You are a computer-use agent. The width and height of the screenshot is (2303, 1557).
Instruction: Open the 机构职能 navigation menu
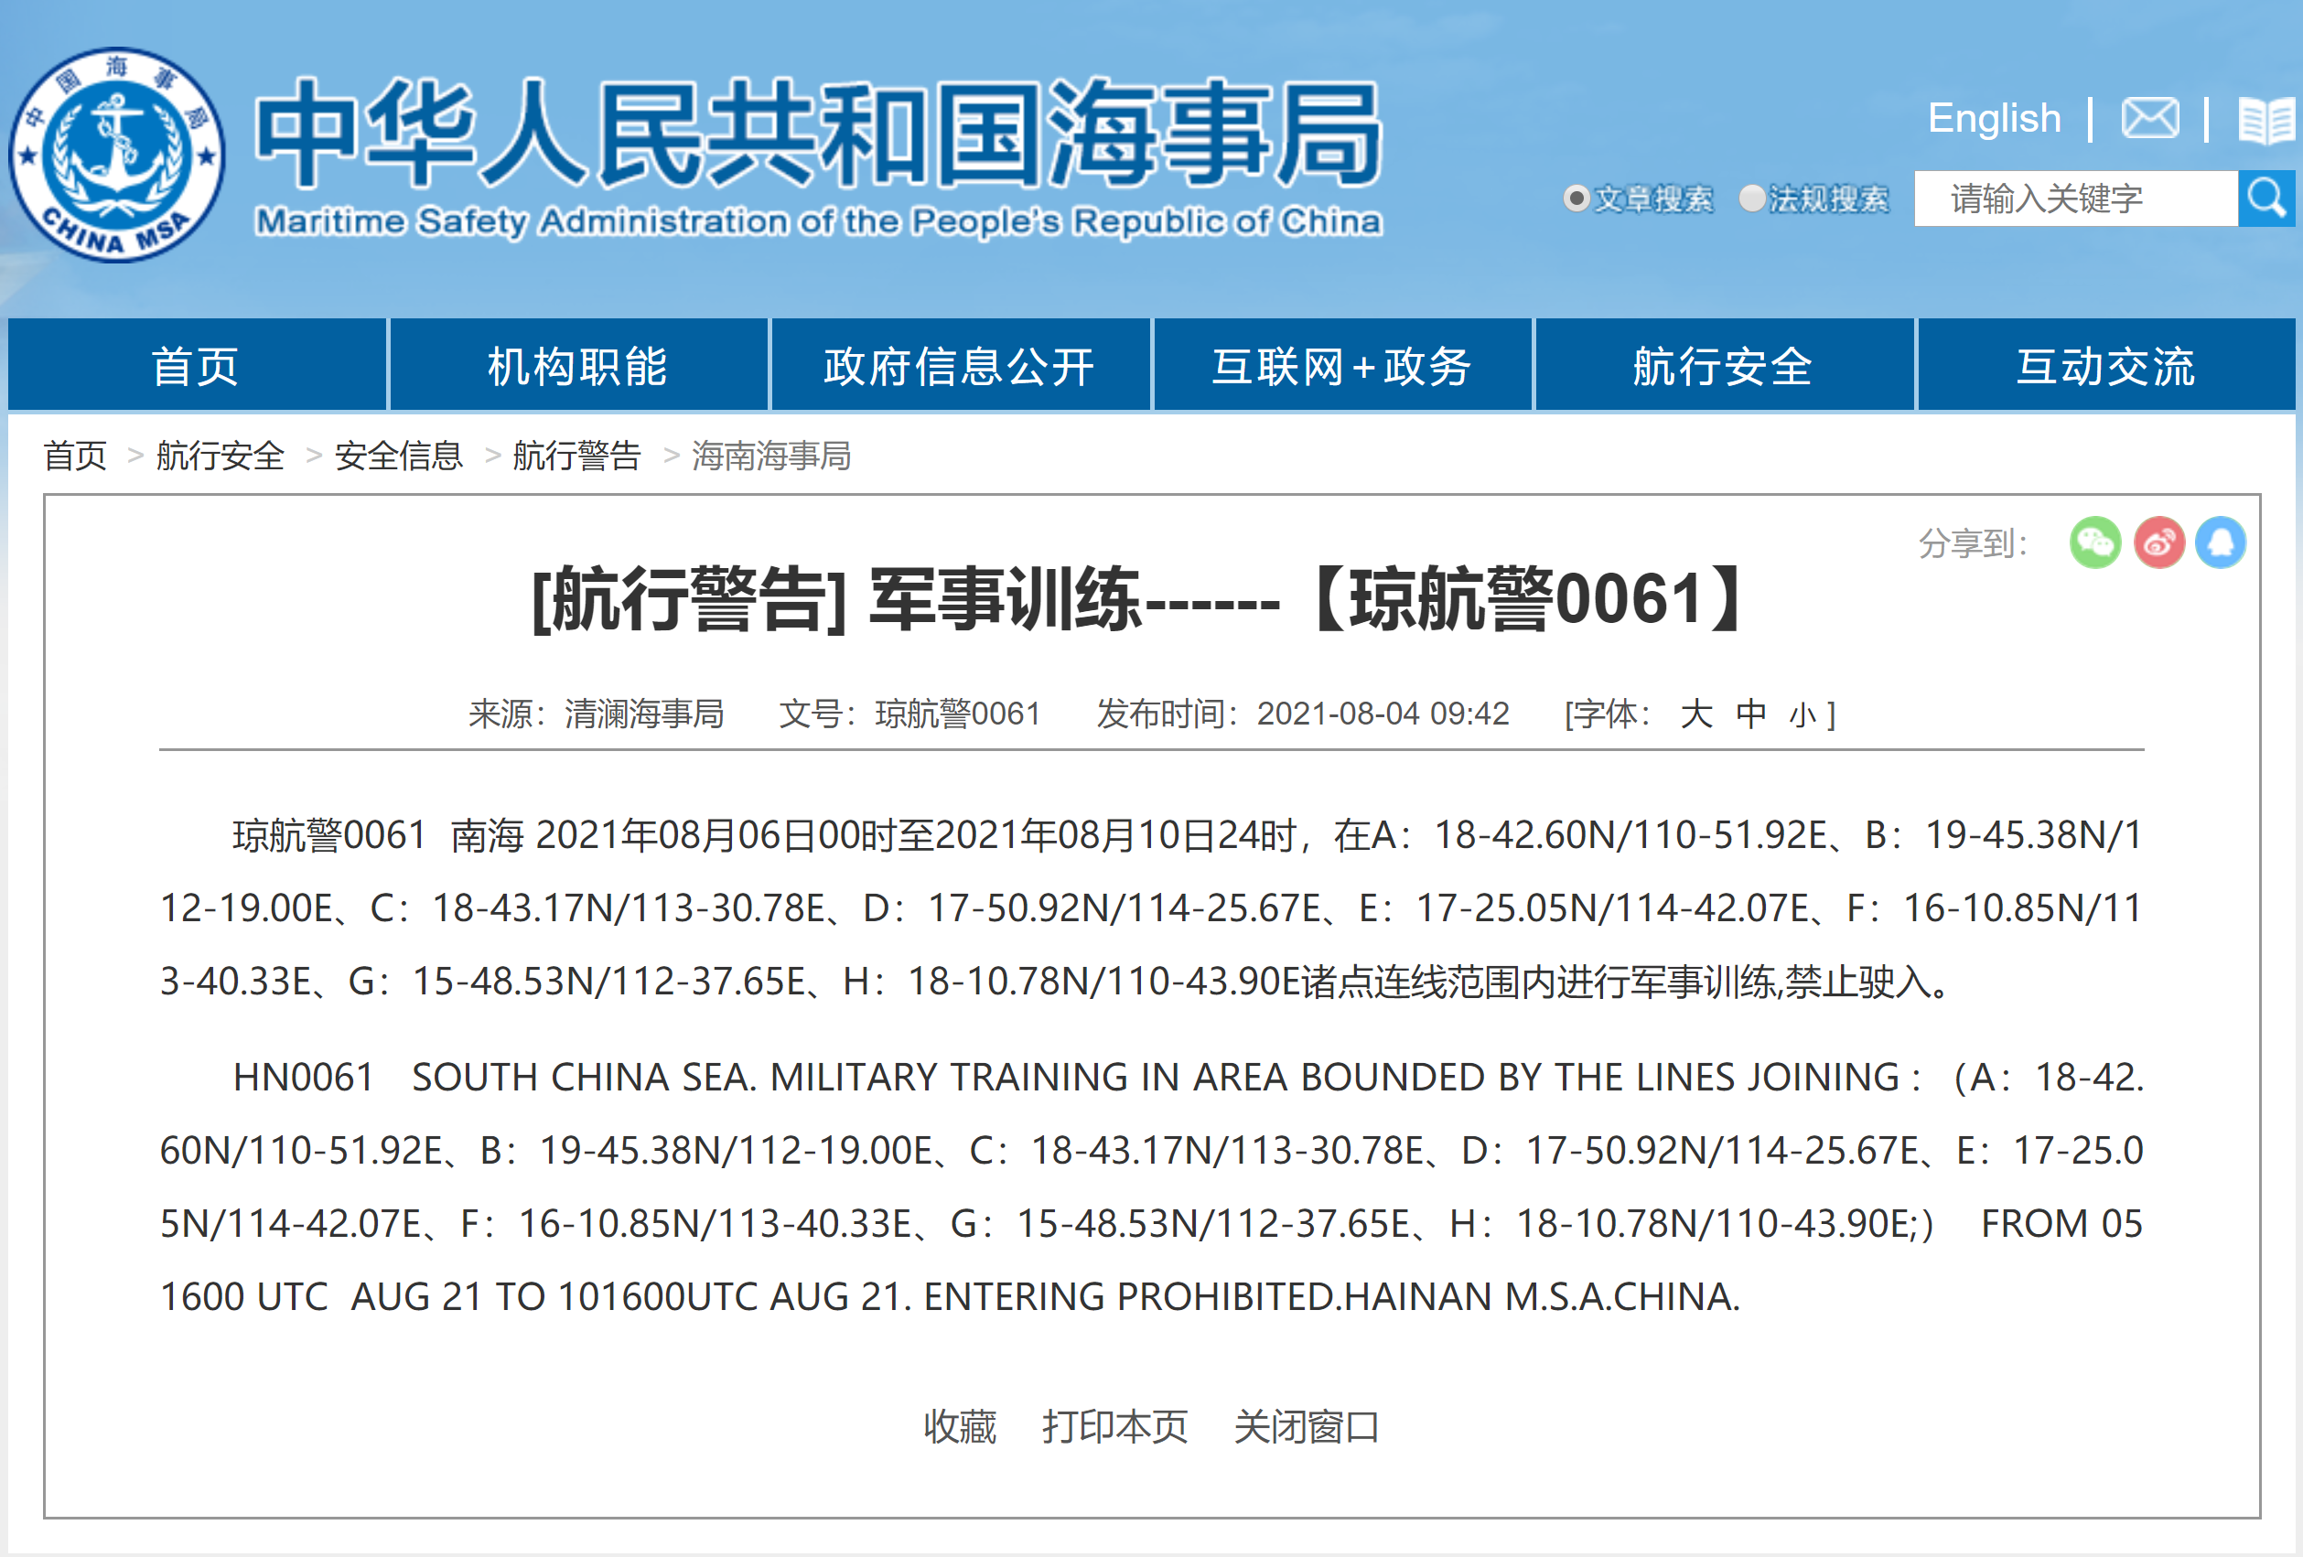click(577, 366)
